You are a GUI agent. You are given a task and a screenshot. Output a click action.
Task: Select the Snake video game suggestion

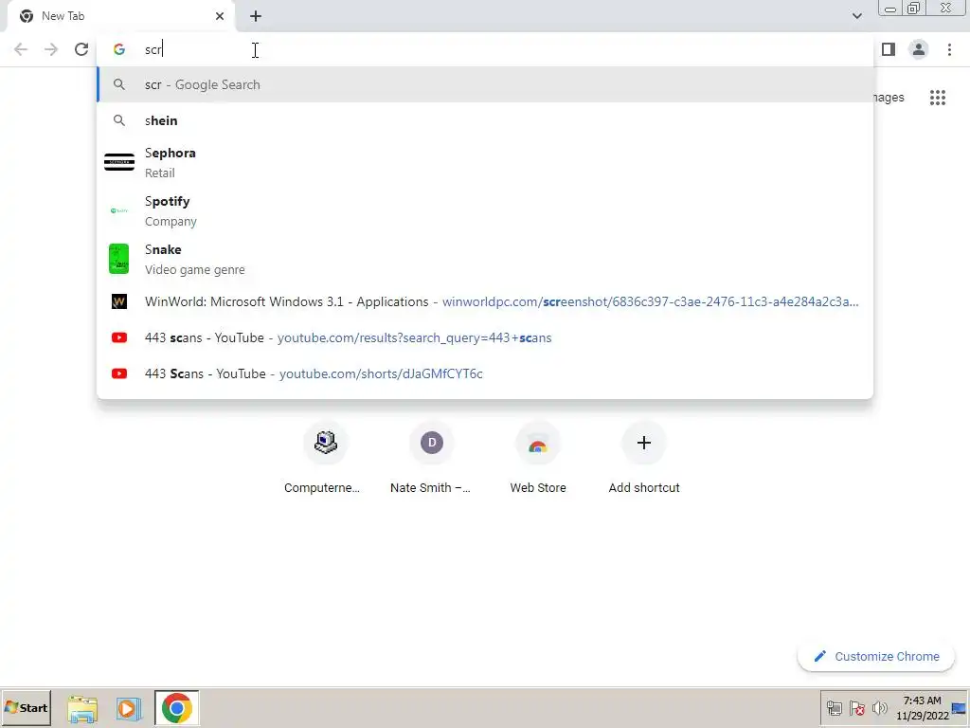(485, 259)
